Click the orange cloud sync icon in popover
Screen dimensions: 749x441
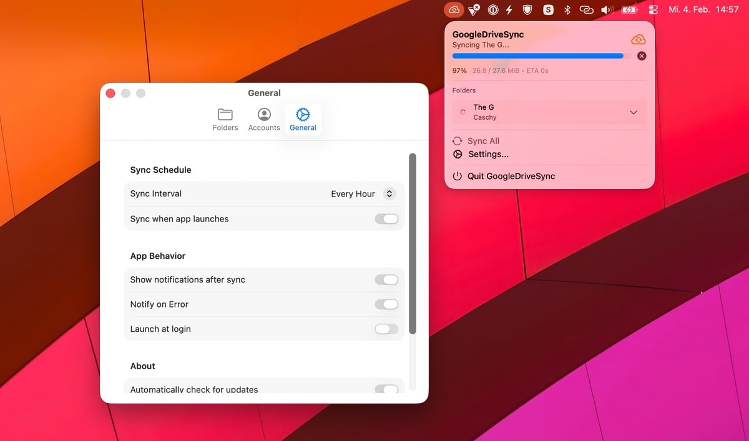[638, 40]
